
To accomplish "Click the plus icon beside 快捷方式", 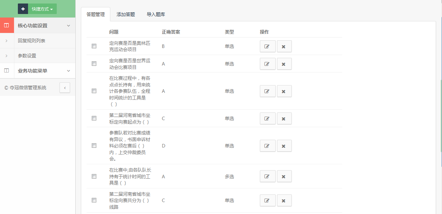I will [23, 9].
